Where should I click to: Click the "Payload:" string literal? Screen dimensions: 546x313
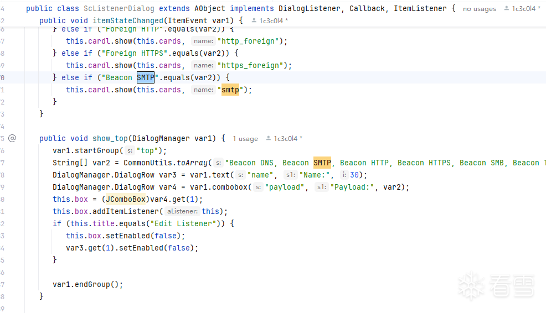pos(352,187)
